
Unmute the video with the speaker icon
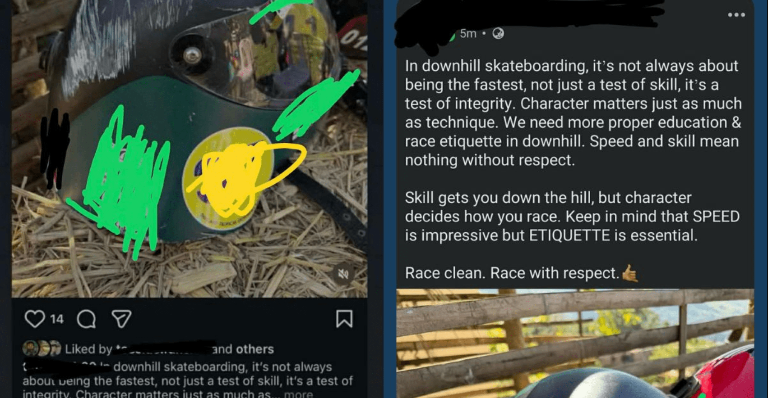(343, 274)
